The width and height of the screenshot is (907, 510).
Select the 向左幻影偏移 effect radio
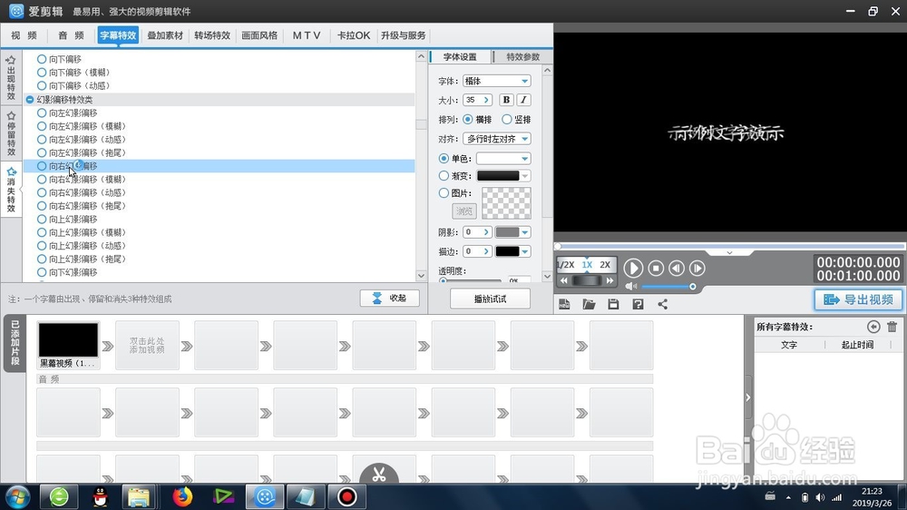coord(42,113)
